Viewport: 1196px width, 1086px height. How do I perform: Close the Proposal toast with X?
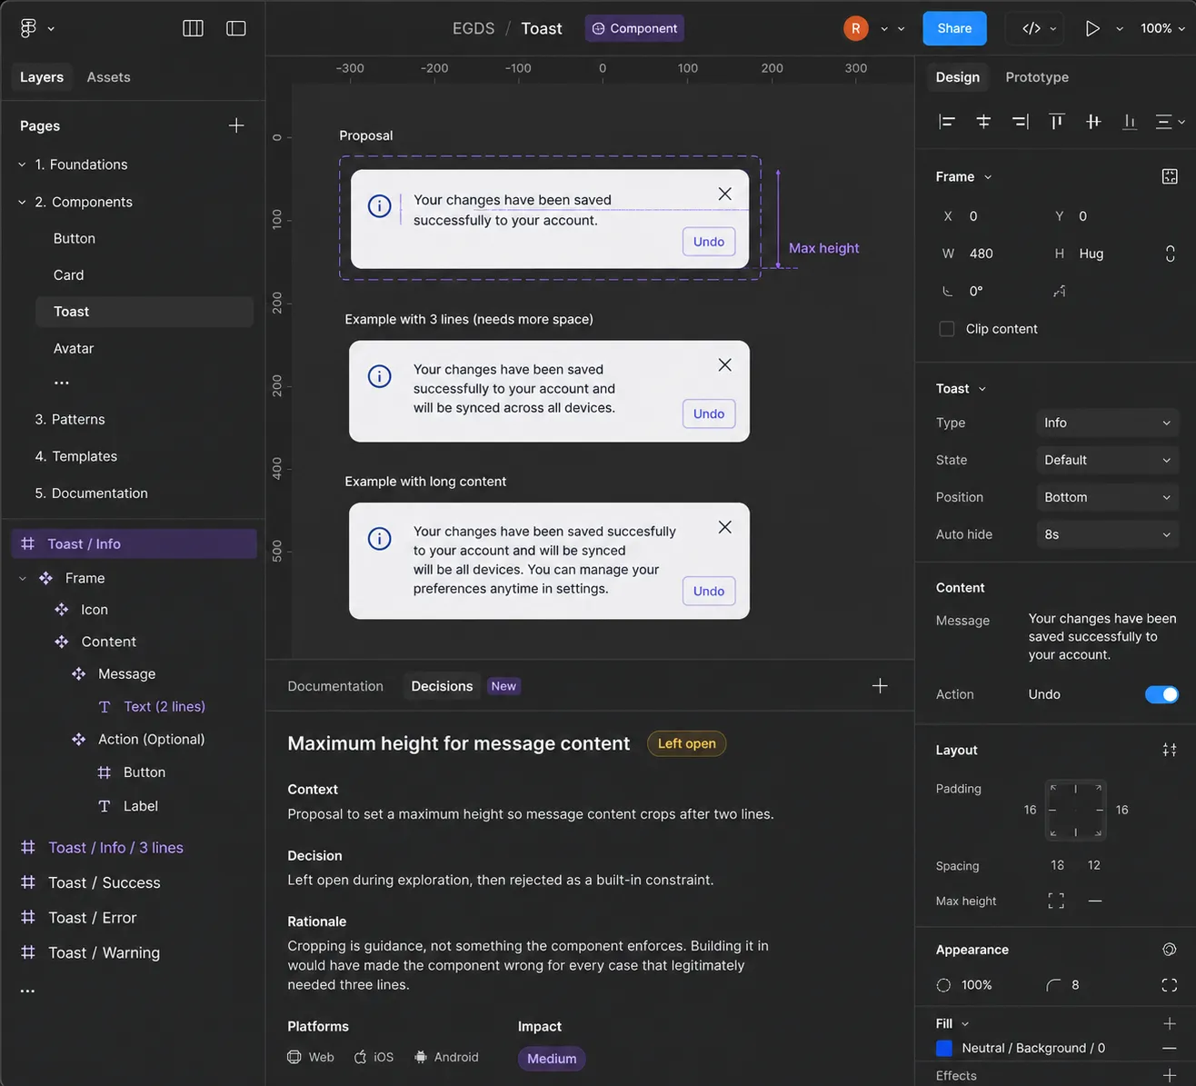point(724,194)
